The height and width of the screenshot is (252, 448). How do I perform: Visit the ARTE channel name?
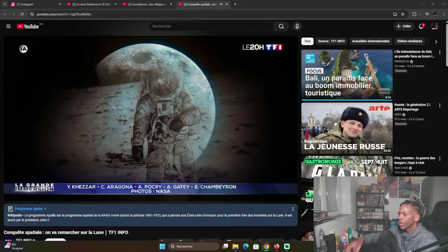click(398, 115)
